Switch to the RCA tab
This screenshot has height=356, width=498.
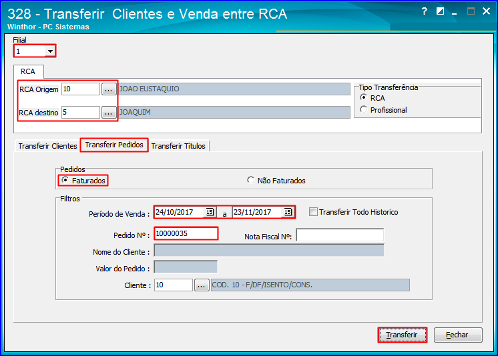click(x=28, y=71)
